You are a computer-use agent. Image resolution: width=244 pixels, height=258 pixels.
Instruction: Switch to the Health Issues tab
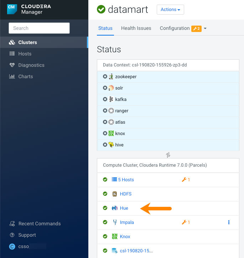(x=136, y=28)
